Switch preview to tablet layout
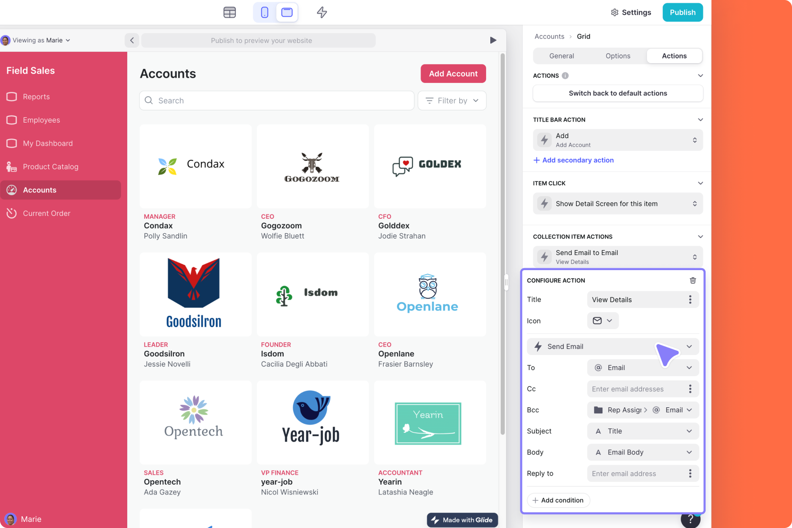 (287, 12)
